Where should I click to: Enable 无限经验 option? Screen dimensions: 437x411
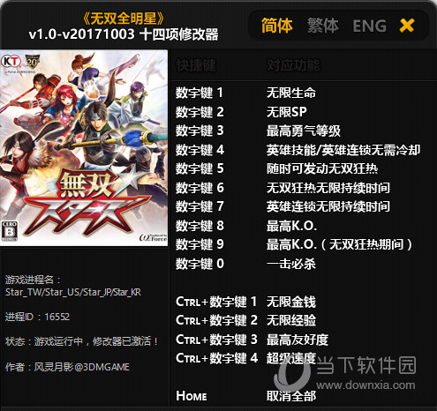(x=291, y=320)
